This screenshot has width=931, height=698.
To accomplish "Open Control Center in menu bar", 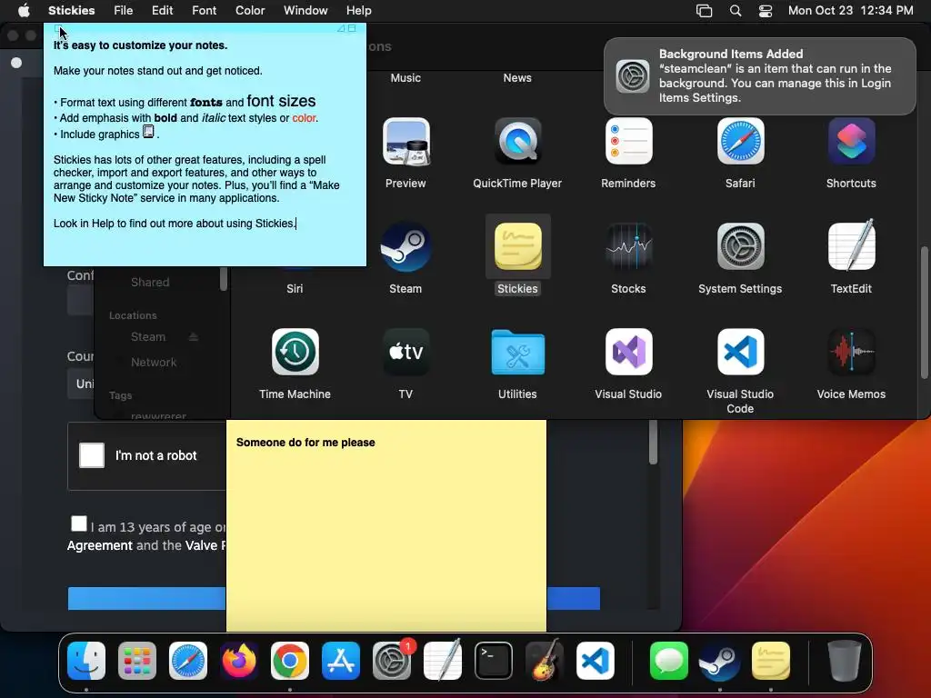I will click(766, 11).
